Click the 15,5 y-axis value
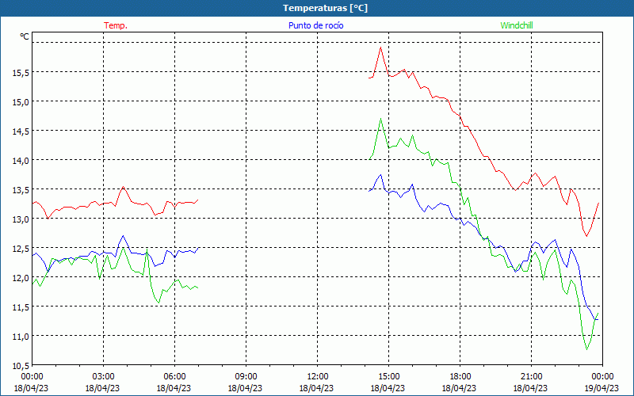 pyautogui.click(x=21, y=73)
